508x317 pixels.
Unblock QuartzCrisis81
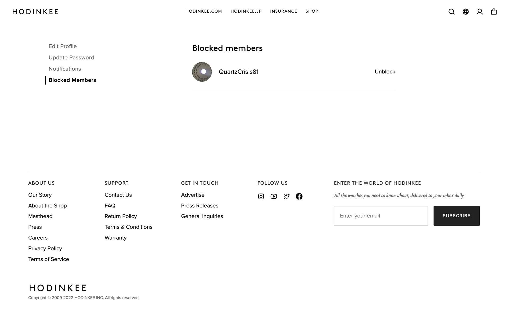(385, 72)
